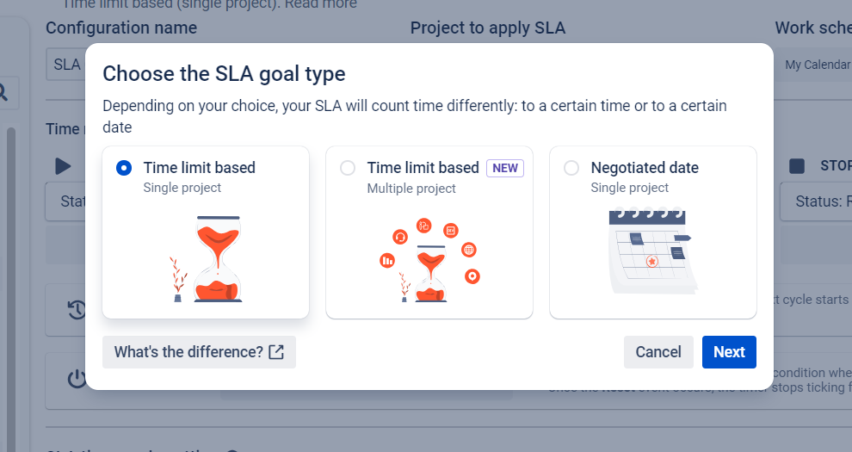Click the external link icon beside What's the difference

tap(276, 352)
